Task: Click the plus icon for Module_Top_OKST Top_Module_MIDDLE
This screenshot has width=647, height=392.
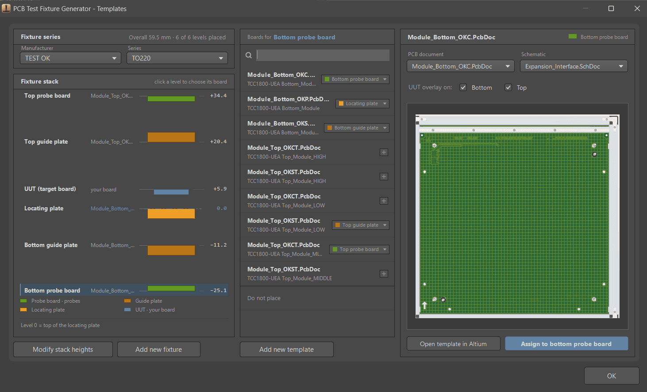Action: click(x=384, y=274)
